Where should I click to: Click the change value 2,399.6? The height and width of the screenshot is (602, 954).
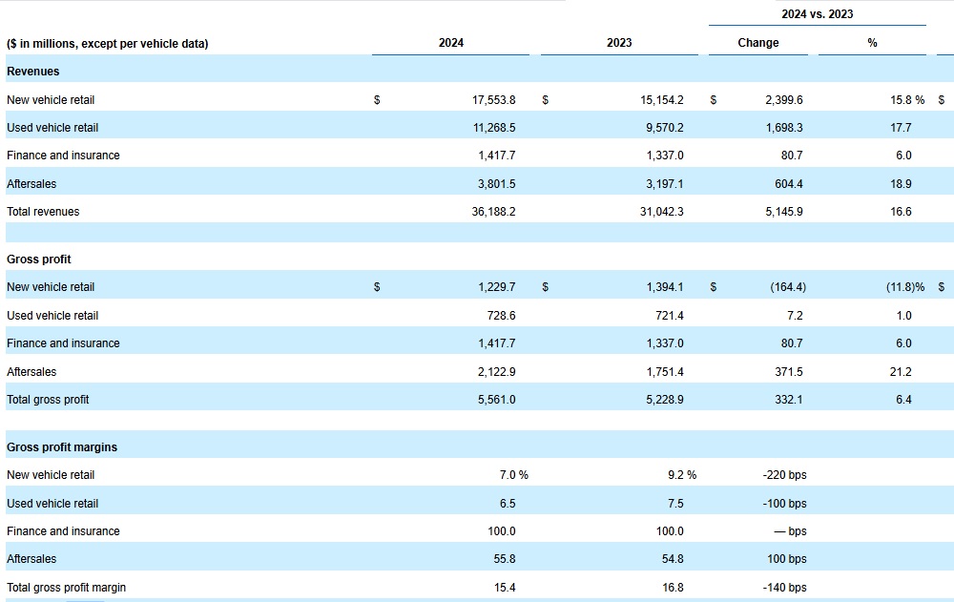pyautogui.click(x=784, y=100)
